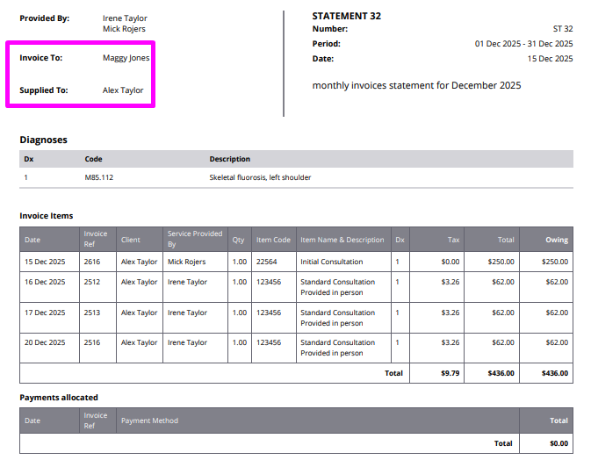
Task: Select invoice reference 2513 row
Action: [x=92, y=313]
